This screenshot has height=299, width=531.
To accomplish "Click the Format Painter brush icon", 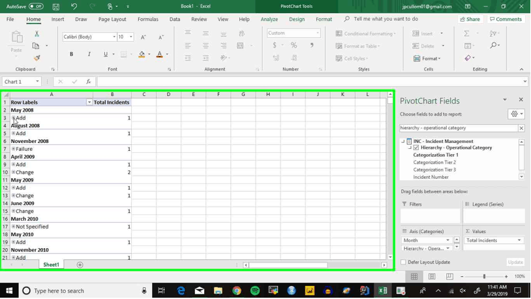I will coord(37,58).
